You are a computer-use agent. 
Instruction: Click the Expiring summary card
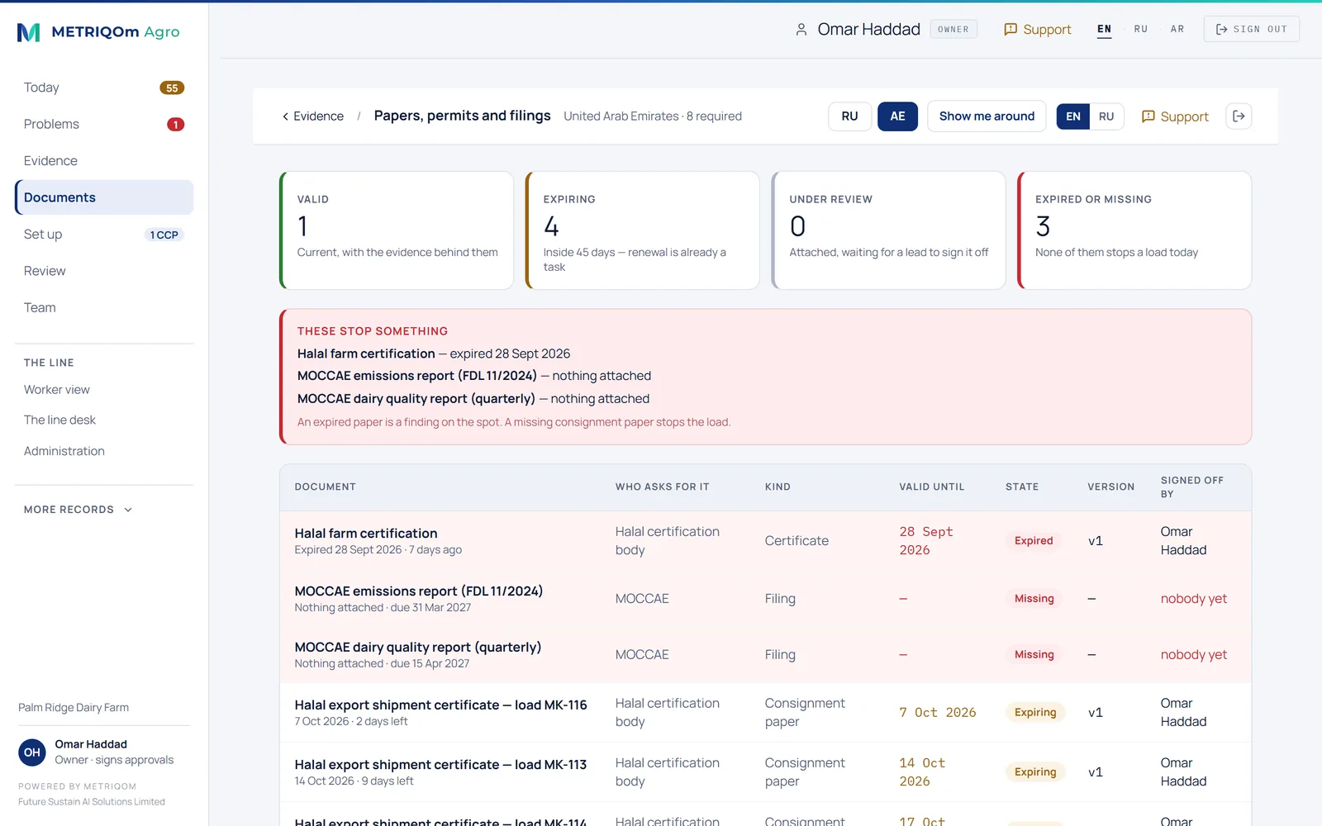(643, 230)
